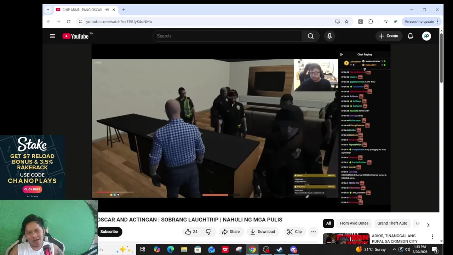The width and height of the screenshot is (453, 255).
Task: Like the video with thumbs up
Action: 191,232
